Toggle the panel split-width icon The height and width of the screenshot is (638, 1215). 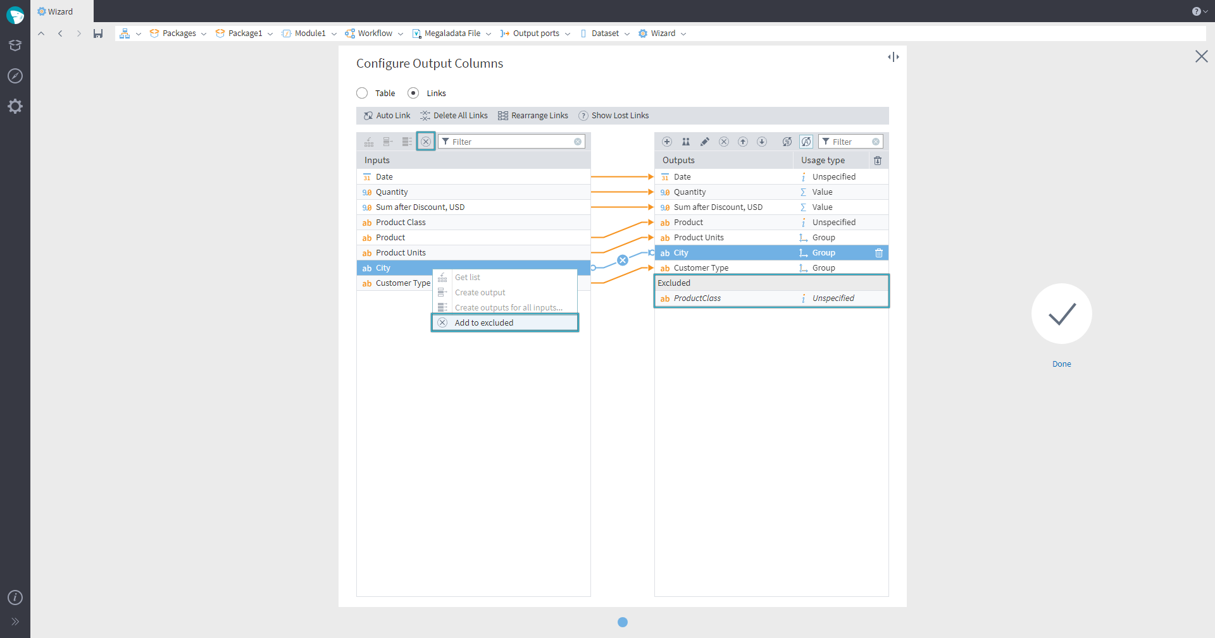893,57
